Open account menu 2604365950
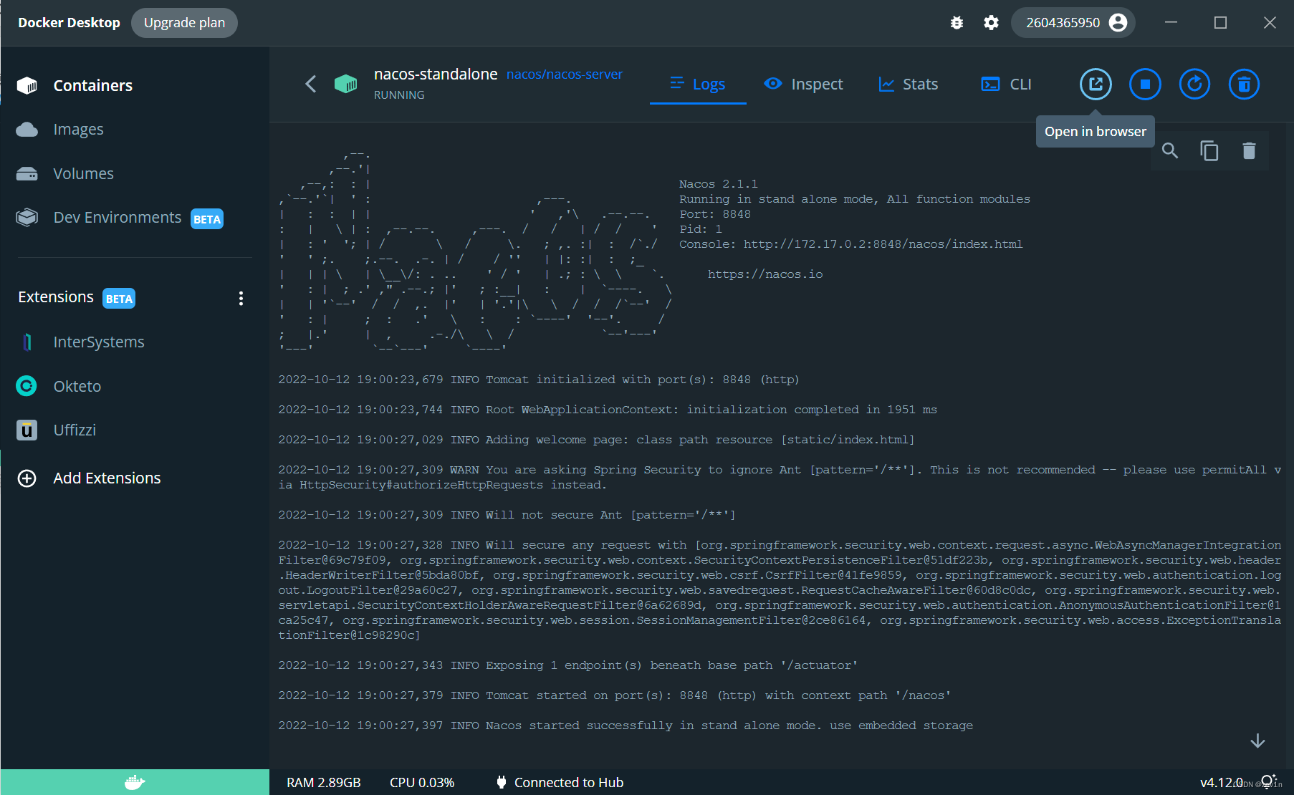This screenshot has height=795, width=1294. pyautogui.click(x=1073, y=23)
